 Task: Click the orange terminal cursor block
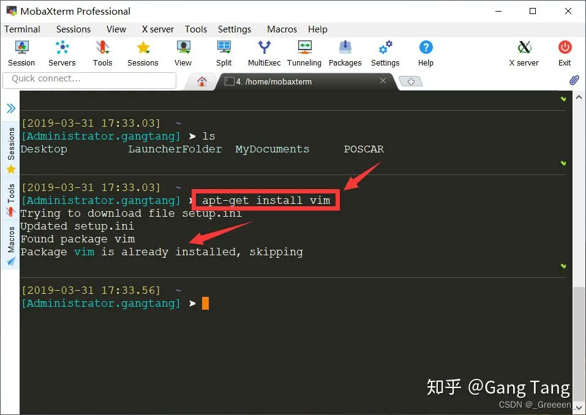click(206, 304)
